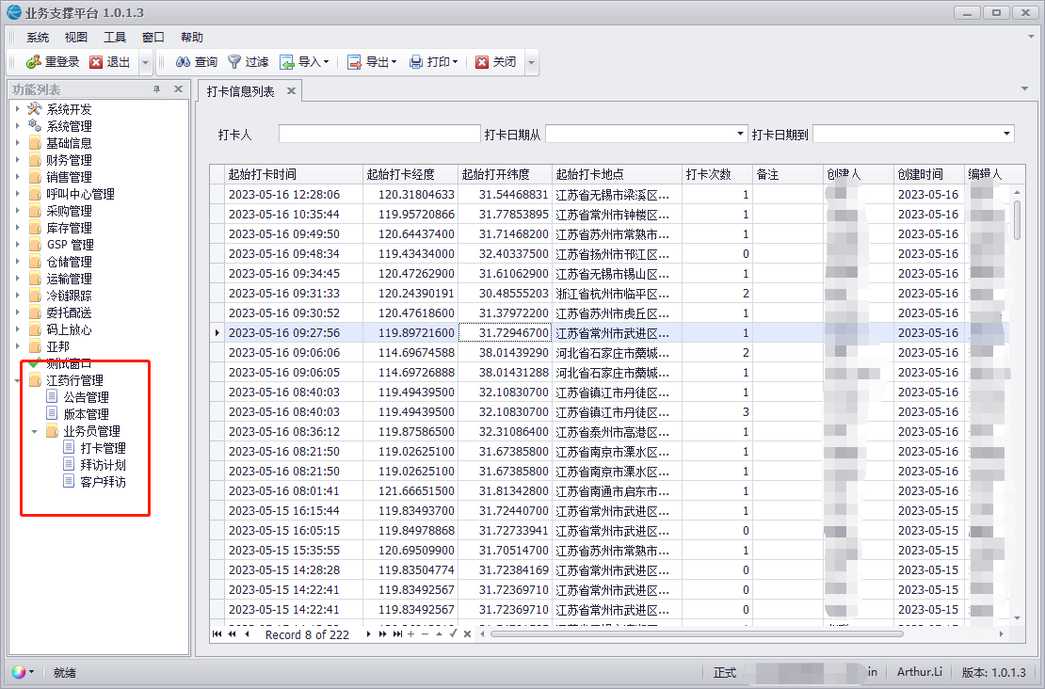Open the skin color picker in status bar
Viewport: 1045px width, 689px height.
19,671
